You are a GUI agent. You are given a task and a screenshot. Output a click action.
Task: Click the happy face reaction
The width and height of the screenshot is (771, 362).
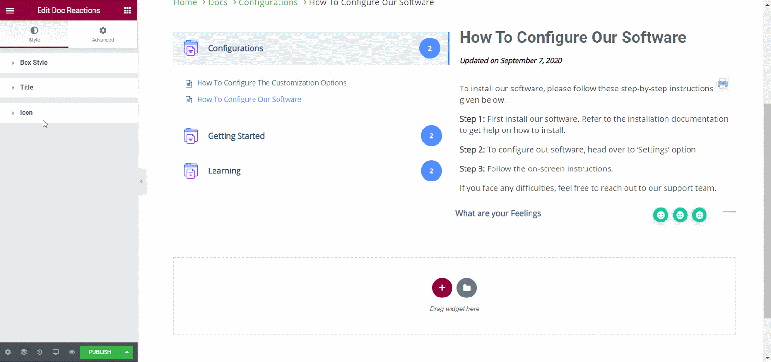coord(661,215)
